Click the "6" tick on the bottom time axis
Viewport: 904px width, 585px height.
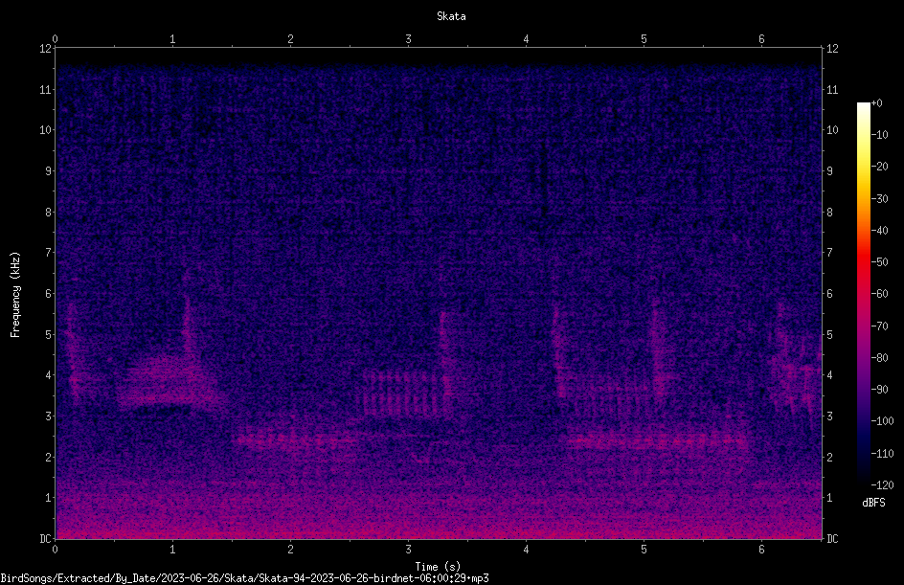[761, 550]
